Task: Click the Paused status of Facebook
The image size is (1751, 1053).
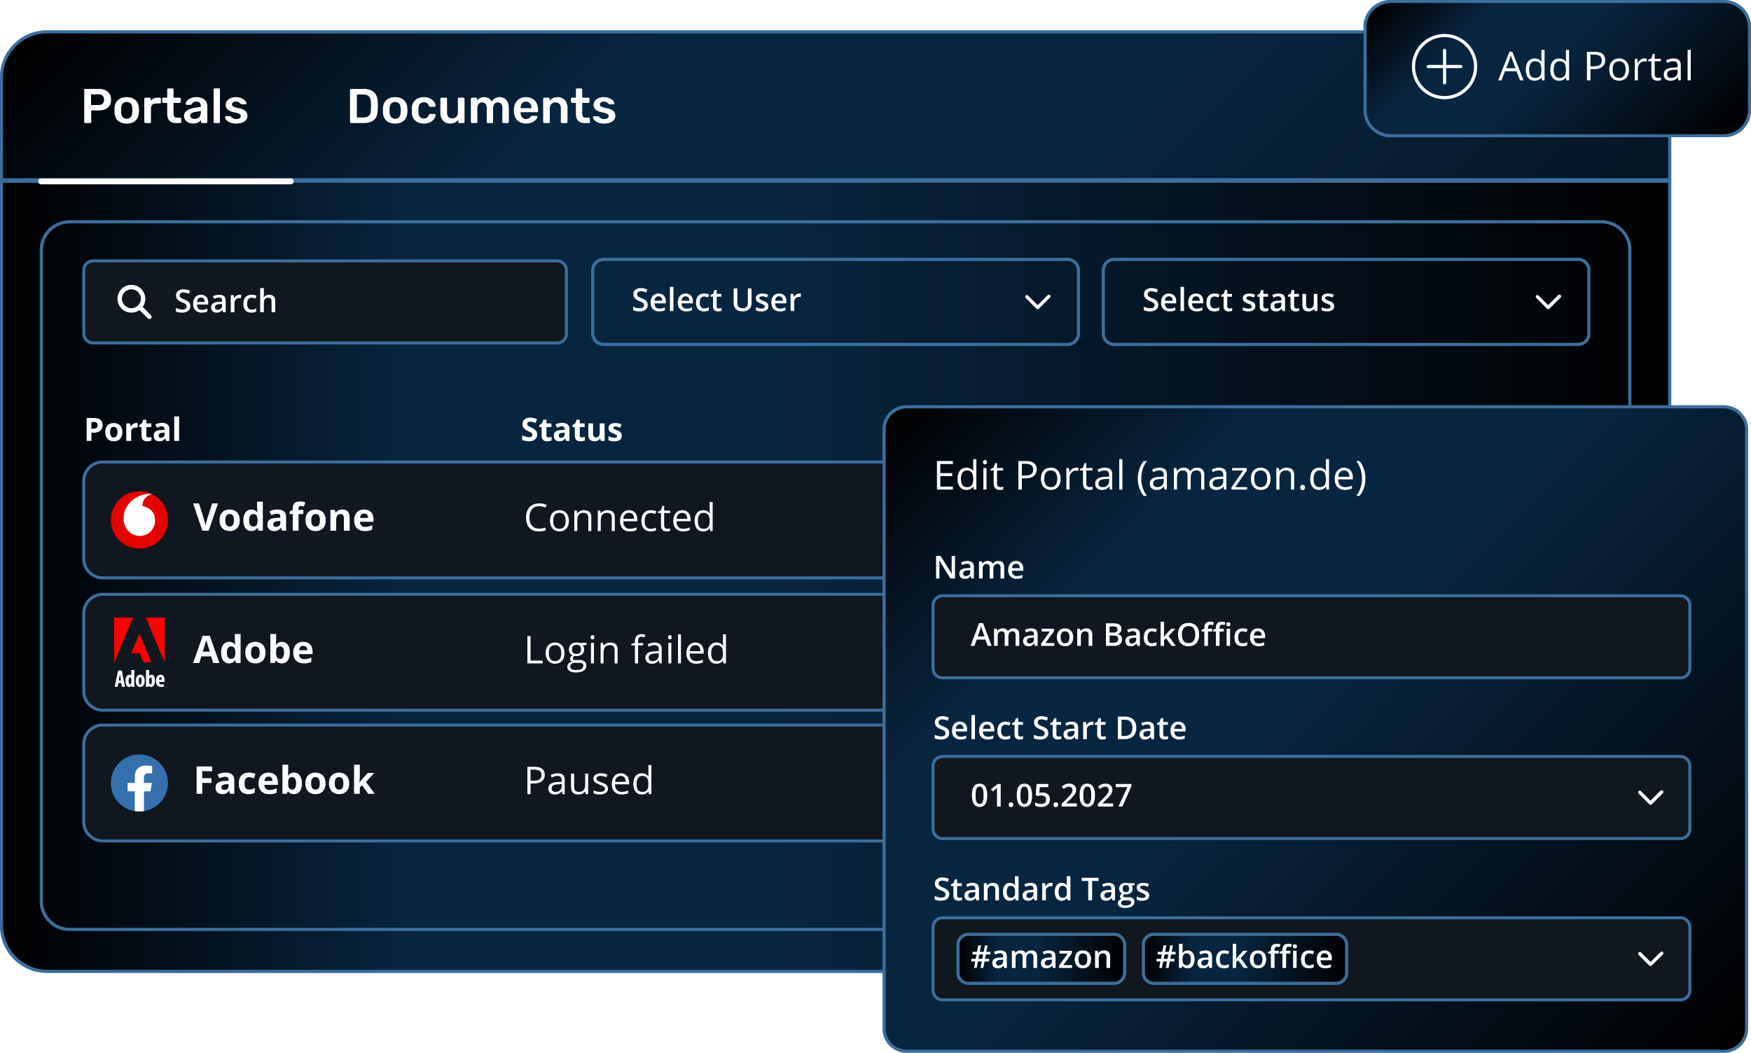Action: pos(588,781)
